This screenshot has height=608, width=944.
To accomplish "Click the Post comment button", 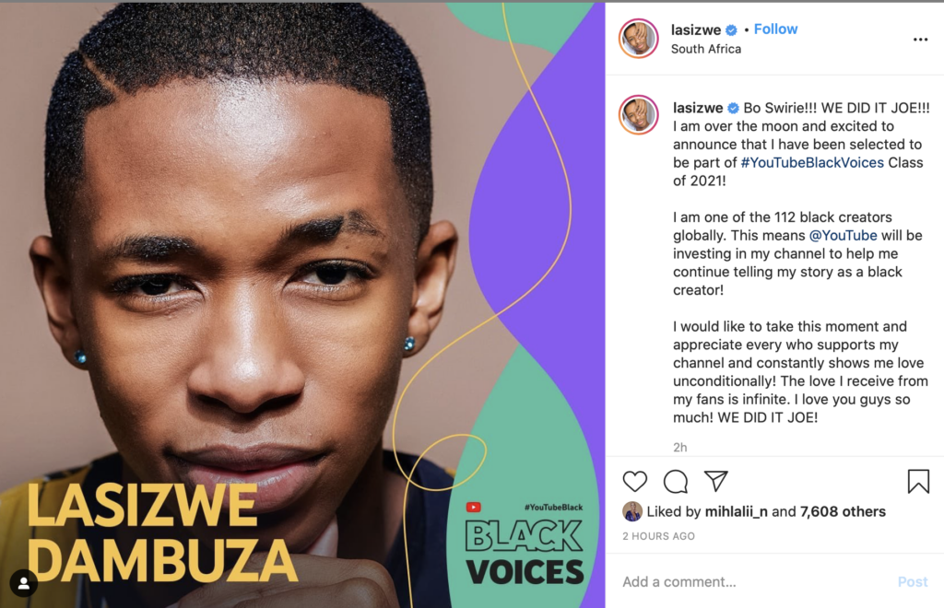I will pyautogui.click(x=913, y=581).
